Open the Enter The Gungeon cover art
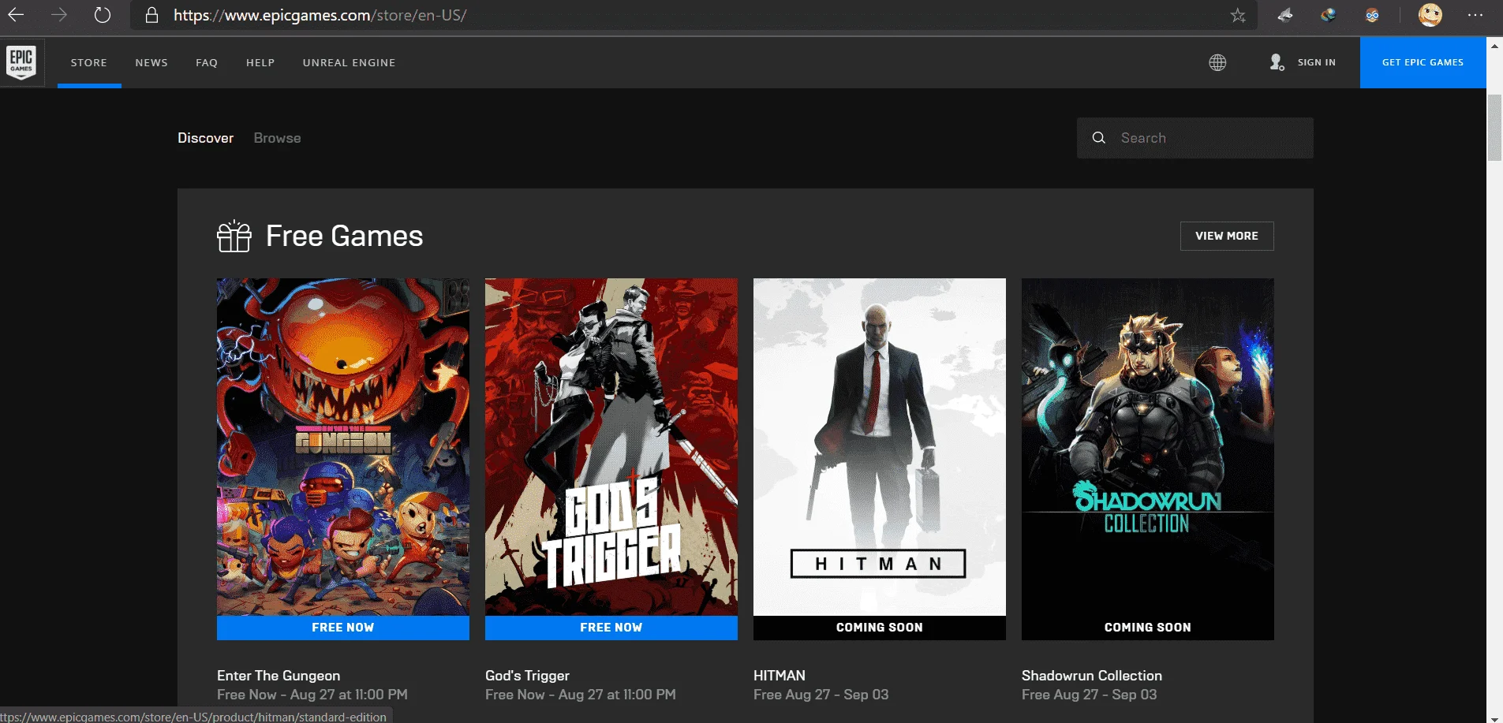 343,447
